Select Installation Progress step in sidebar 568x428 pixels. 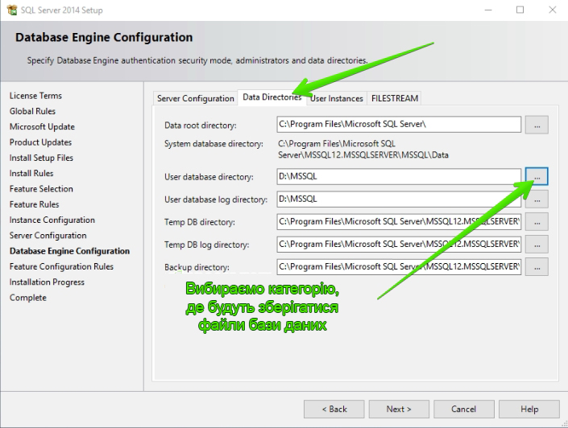(x=47, y=282)
